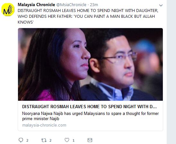This screenshot has width=176, height=144.
Task: Click the malaysia-chronicle.com domain link
Action: coord(44,125)
